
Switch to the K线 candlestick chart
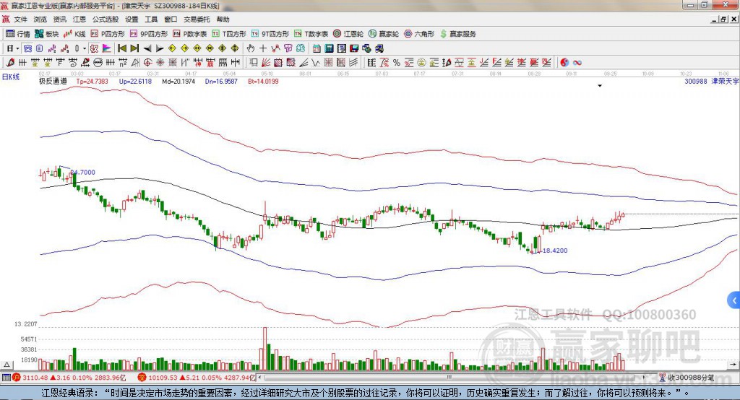tap(74, 34)
